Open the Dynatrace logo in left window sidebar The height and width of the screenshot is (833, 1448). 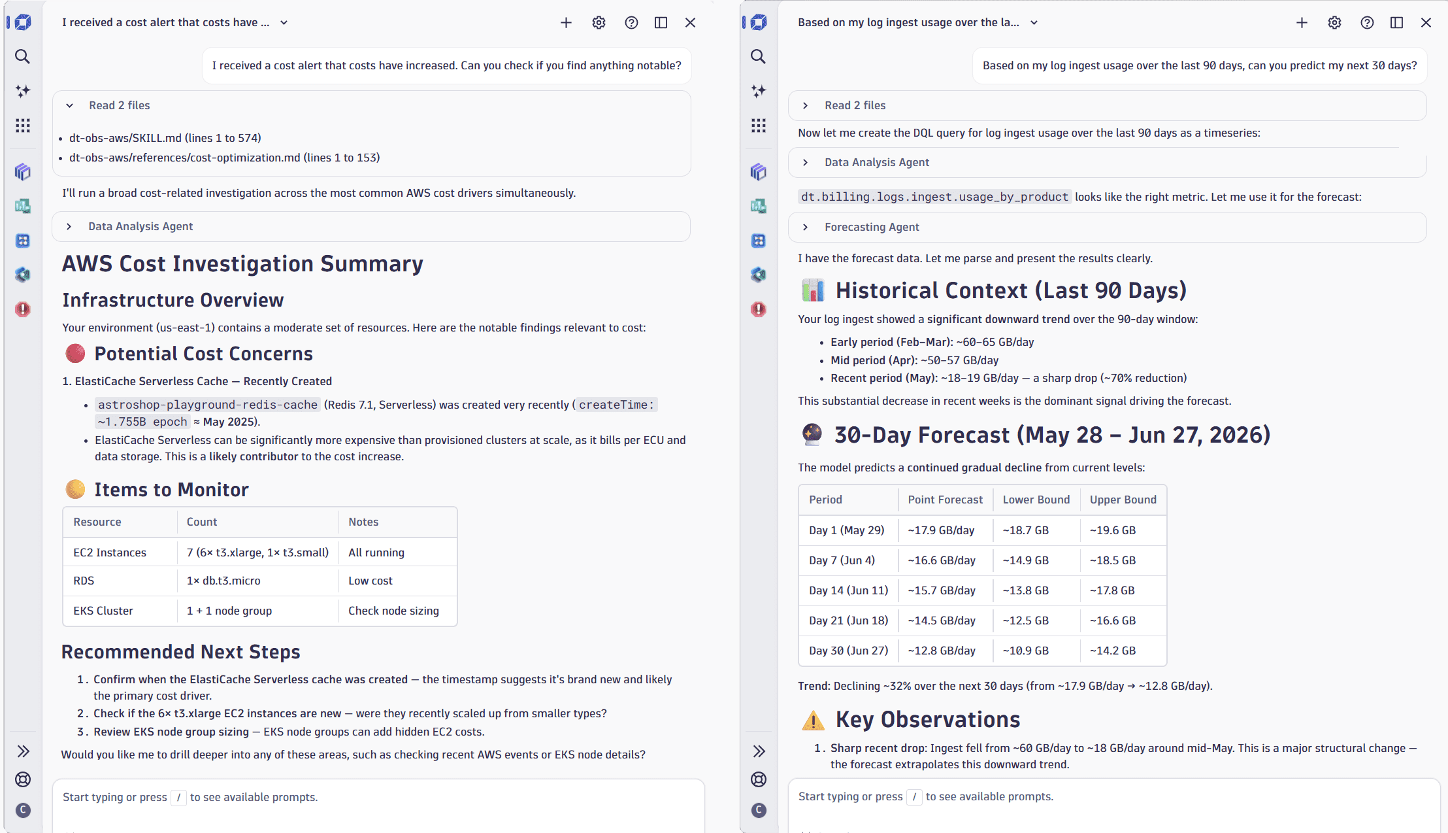(x=22, y=22)
